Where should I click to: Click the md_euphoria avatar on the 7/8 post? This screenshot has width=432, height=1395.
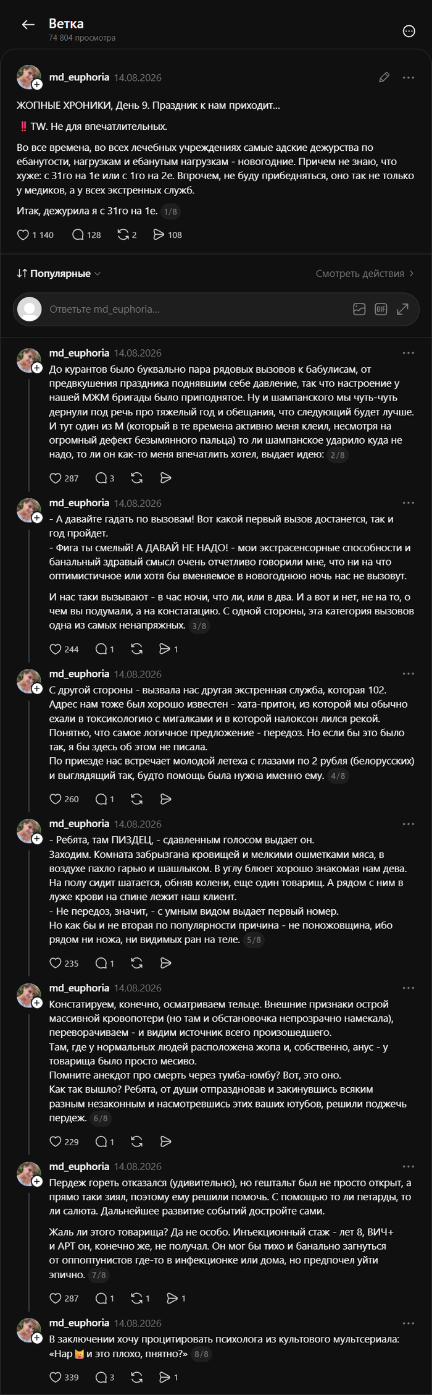[28, 1174]
